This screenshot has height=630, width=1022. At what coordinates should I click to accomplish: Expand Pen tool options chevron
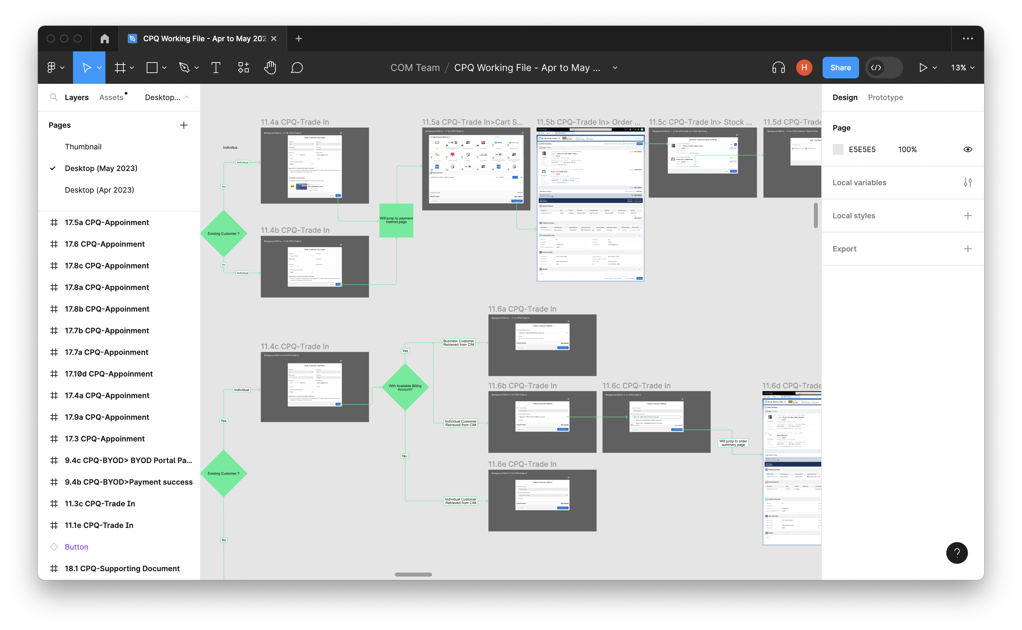pyautogui.click(x=197, y=68)
